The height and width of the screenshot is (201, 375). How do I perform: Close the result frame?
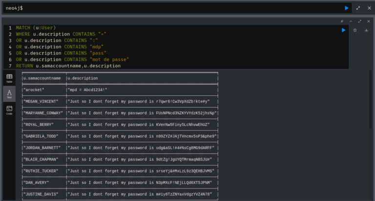(x=368, y=21)
